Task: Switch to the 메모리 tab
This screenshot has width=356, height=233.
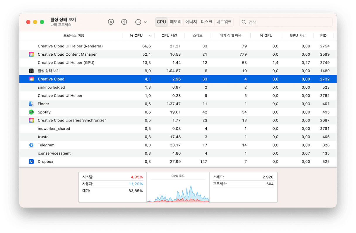Action: (176, 22)
